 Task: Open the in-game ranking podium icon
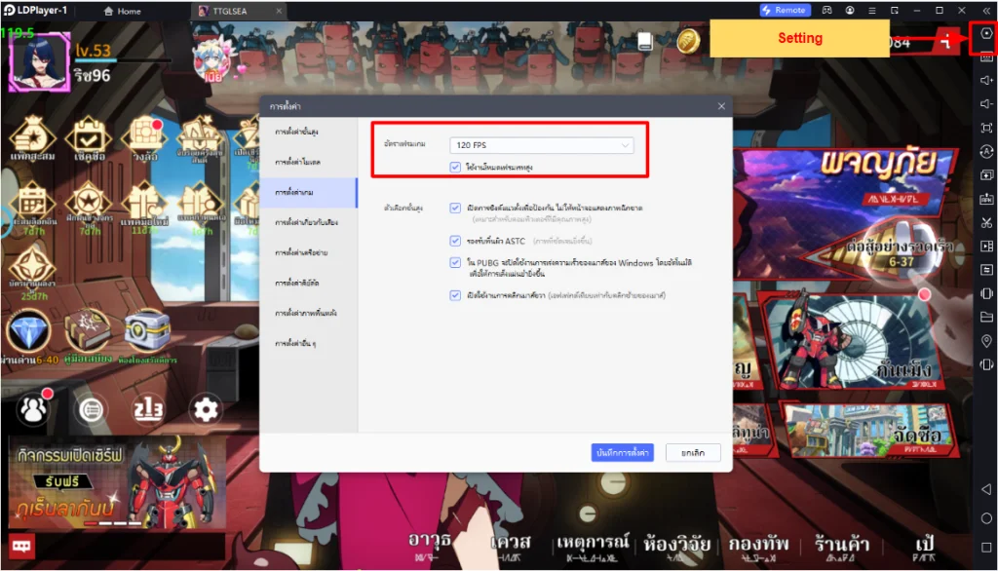click(x=148, y=409)
